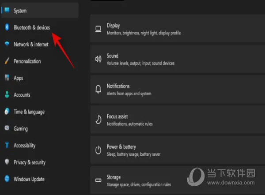
Task: Open Storage settings title
Action: [x=114, y=177]
